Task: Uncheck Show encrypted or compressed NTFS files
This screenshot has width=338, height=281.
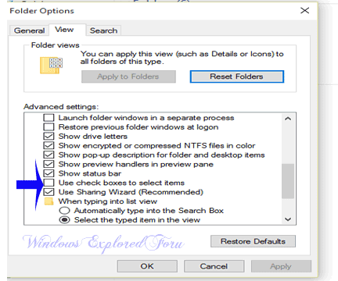Action: 49,145
